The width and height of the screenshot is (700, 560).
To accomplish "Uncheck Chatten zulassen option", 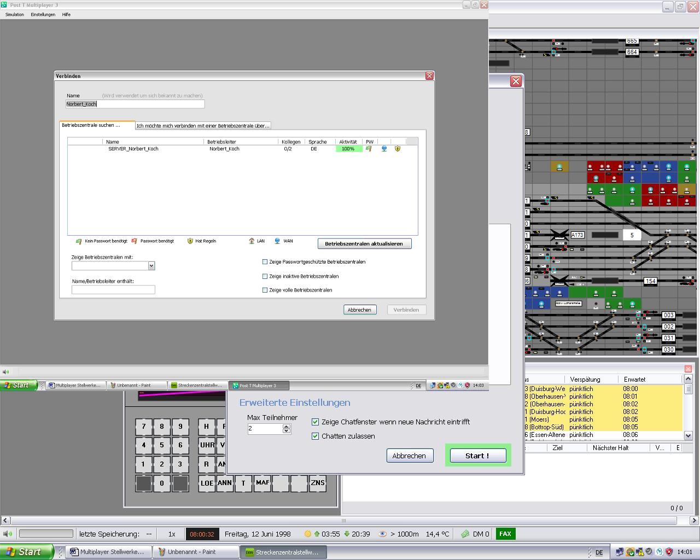I will pyautogui.click(x=315, y=436).
